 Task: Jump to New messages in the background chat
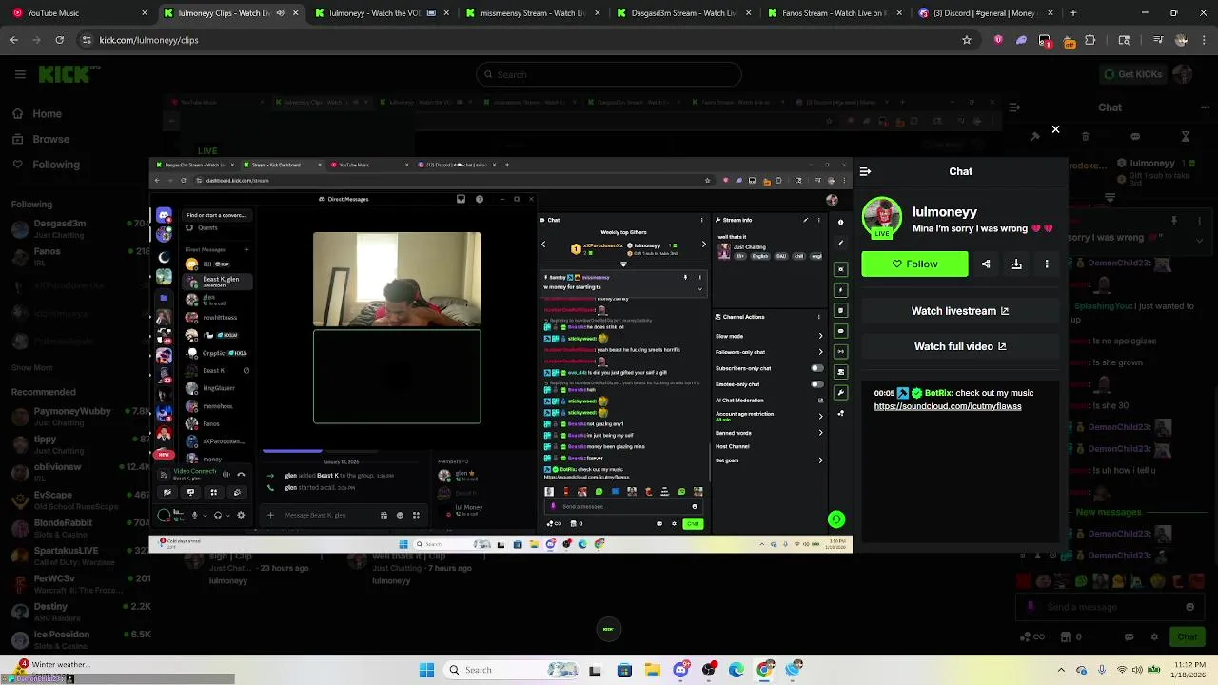point(1109,512)
